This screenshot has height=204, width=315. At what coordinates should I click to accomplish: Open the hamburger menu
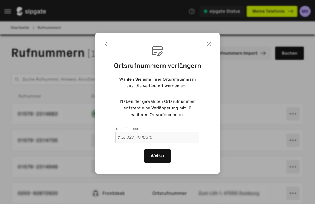coord(8,11)
